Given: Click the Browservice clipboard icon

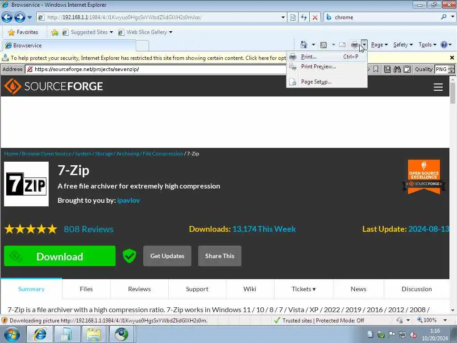Looking at the screenshot, I should 407,69.
